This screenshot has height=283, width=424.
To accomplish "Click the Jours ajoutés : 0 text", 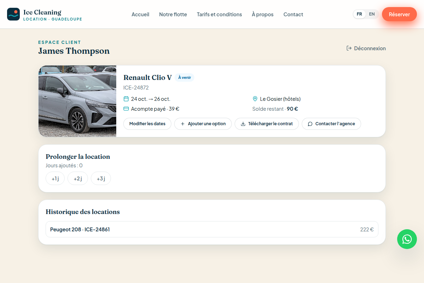I will pos(64,166).
